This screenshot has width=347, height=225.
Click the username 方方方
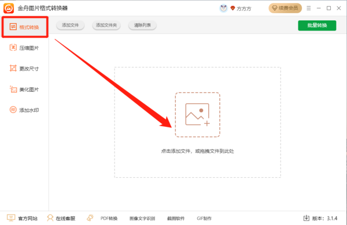pos(244,9)
